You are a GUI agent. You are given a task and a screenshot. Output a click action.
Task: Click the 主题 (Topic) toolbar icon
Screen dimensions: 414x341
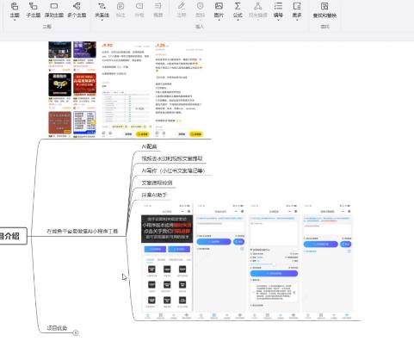[15, 6]
